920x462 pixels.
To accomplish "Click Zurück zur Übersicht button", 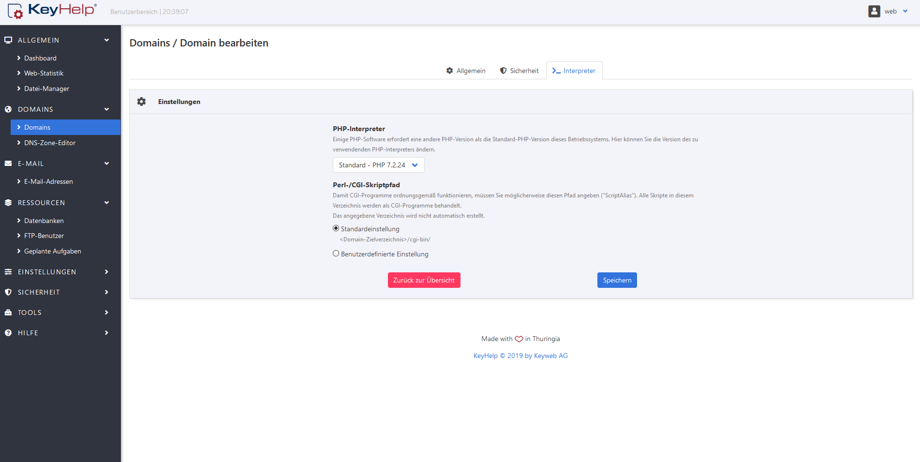I will [x=424, y=280].
